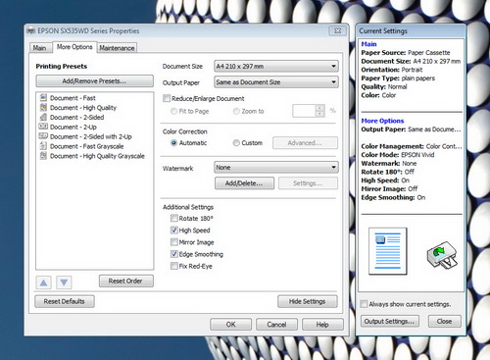
Task: Enable the Fix Red-Eye checkbox
Action: (x=174, y=266)
